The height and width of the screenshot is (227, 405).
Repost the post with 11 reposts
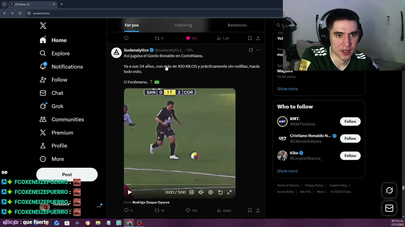[x=159, y=38]
